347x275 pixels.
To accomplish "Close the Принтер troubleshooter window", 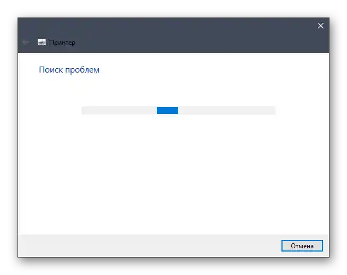I will coord(321,26).
